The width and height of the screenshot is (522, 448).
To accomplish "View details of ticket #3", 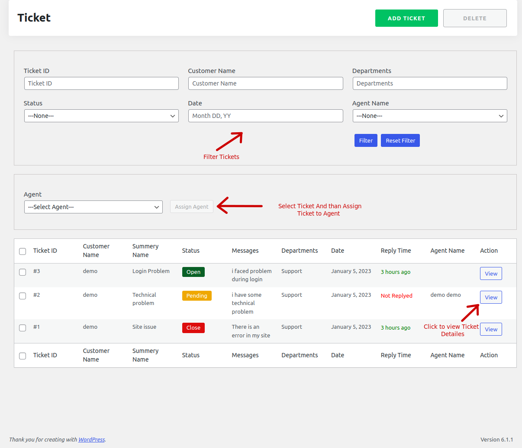I will (x=491, y=273).
